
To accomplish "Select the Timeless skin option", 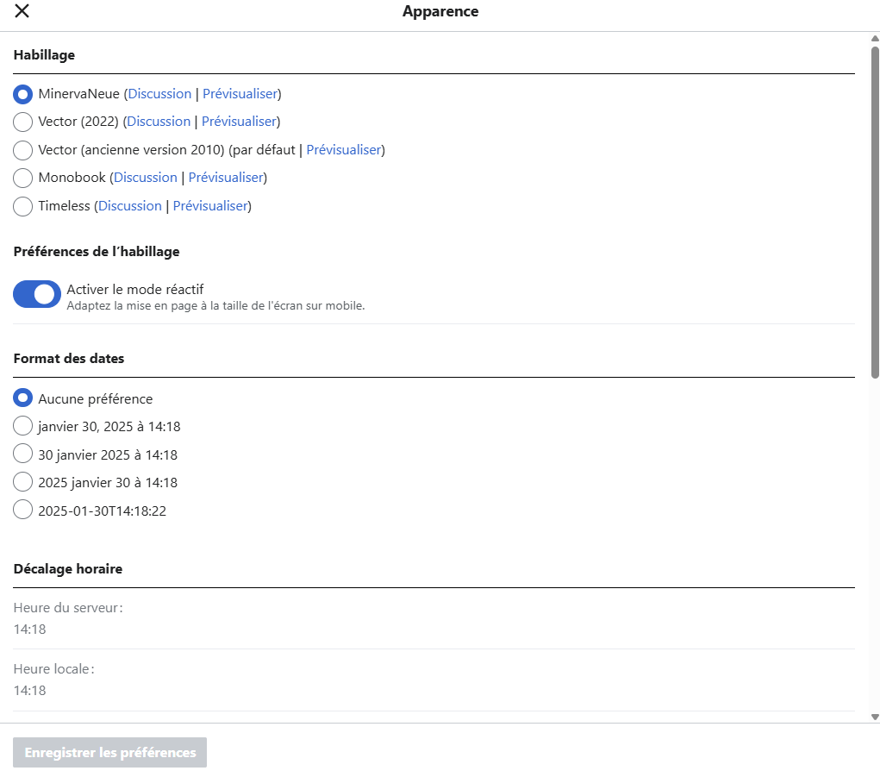I will coord(22,206).
